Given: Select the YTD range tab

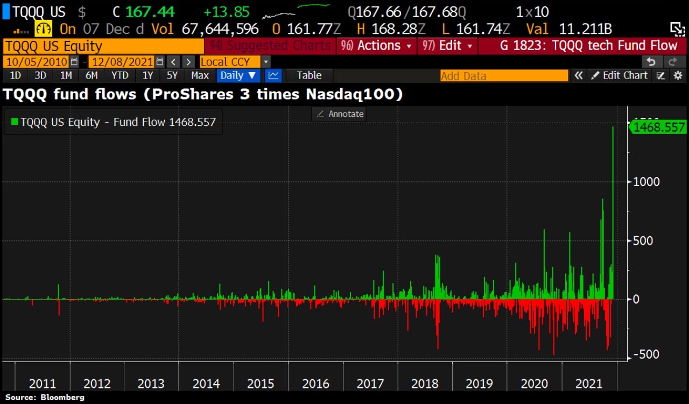Looking at the screenshot, I should pyautogui.click(x=119, y=75).
